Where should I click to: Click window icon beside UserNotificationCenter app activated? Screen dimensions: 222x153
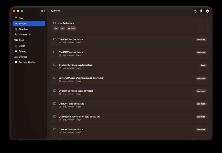[55, 116]
